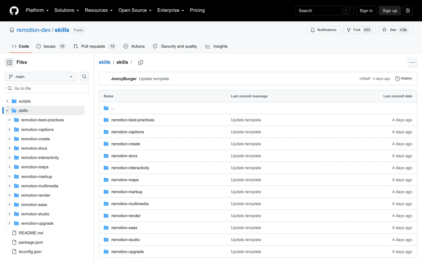Expand the Platform menu
The height and width of the screenshot is (263, 422).
point(37,10)
